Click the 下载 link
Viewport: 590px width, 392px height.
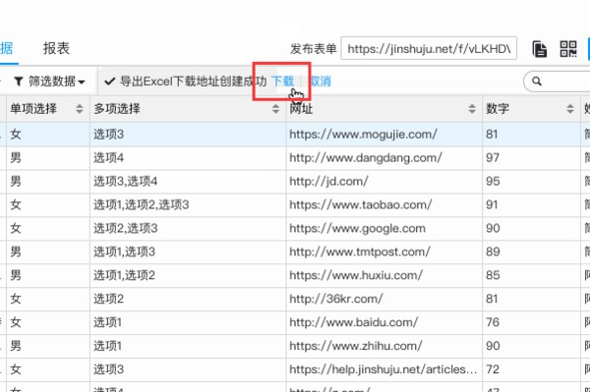(282, 82)
